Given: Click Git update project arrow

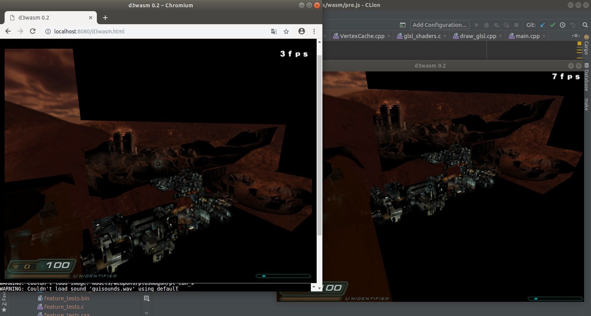Looking at the screenshot, I should (543, 25).
